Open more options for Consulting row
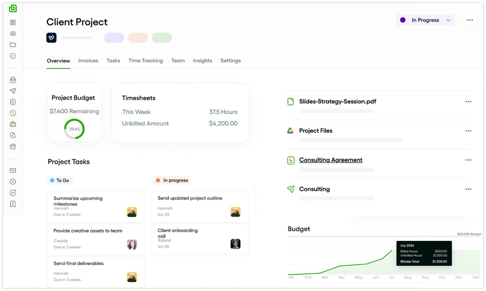Screen dimensions: 486x291 pyautogui.click(x=468, y=189)
